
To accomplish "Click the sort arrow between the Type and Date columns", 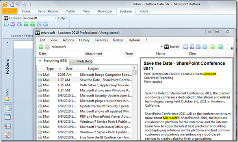I will 60,69.
